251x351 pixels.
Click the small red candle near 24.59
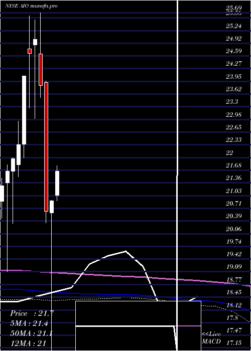[x=30, y=51]
